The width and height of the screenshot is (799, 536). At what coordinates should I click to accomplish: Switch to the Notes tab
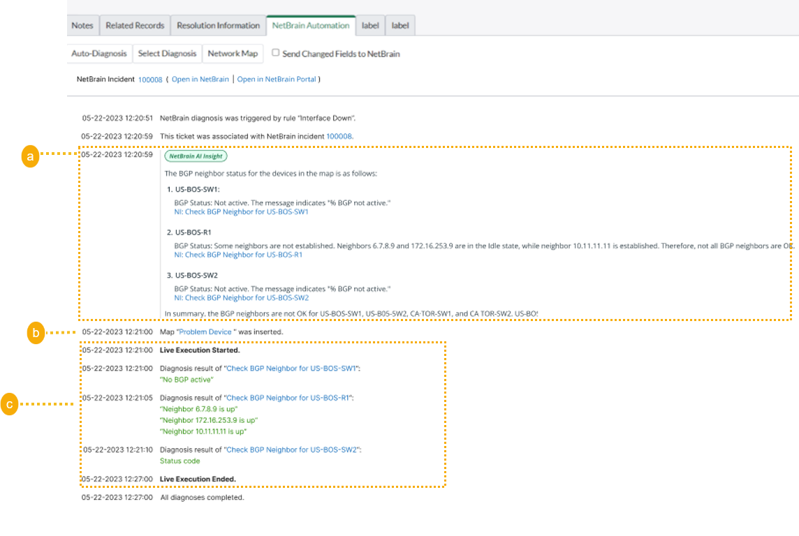pyautogui.click(x=82, y=26)
